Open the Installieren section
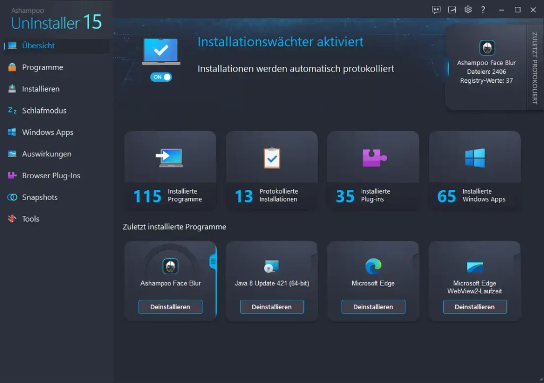This screenshot has width=544, height=383. (x=40, y=89)
